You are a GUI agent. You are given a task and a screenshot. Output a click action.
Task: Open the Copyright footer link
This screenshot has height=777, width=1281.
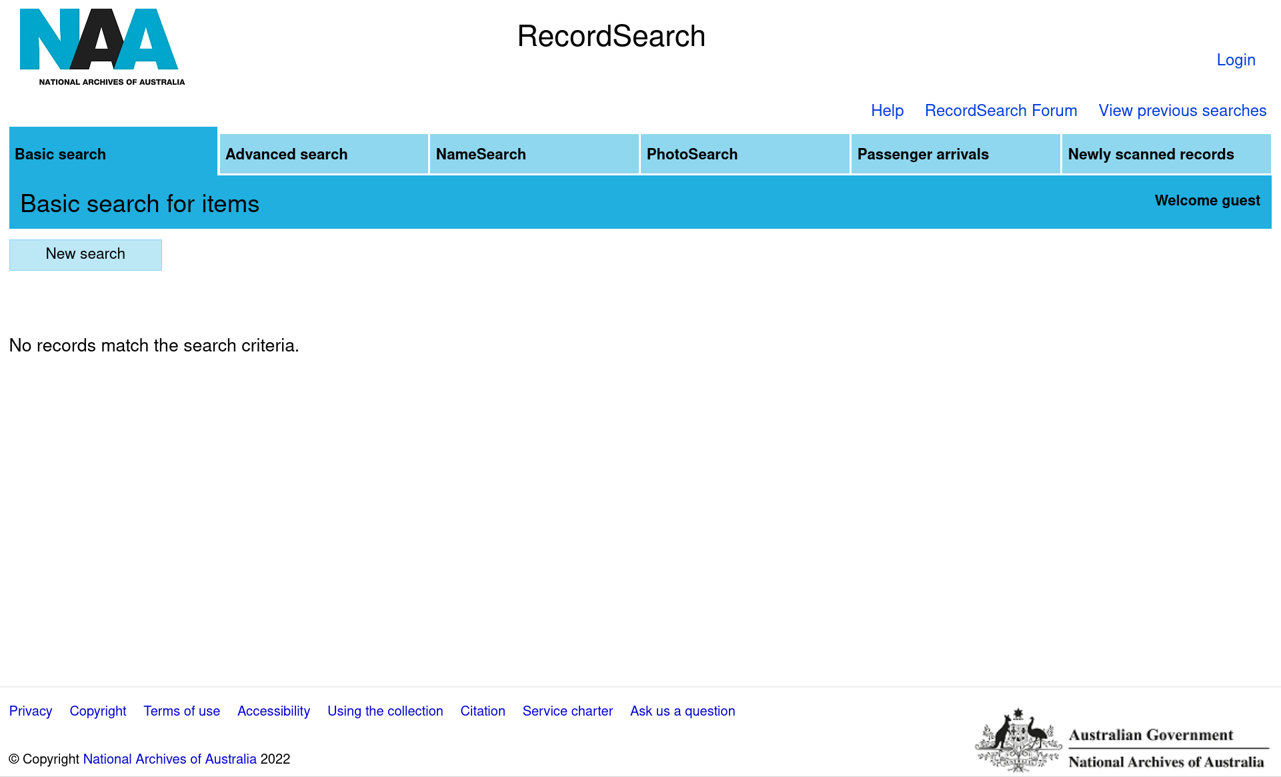(x=98, y=711)
